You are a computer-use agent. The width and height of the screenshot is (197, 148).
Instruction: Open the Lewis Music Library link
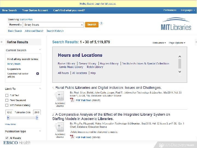coord(71,67)
